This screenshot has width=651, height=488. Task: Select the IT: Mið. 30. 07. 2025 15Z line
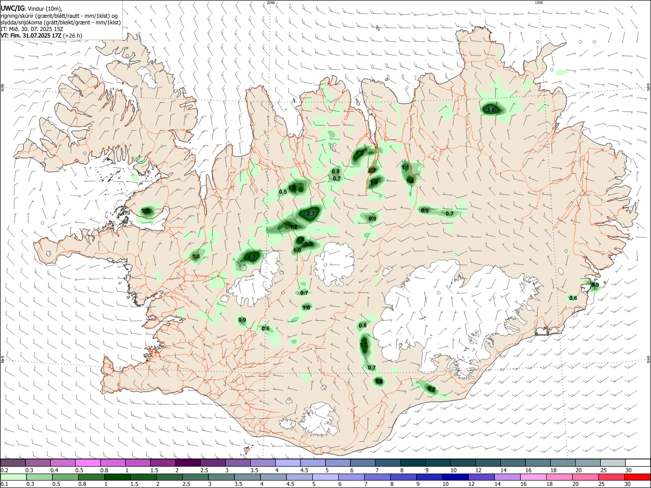click(32, 29)
